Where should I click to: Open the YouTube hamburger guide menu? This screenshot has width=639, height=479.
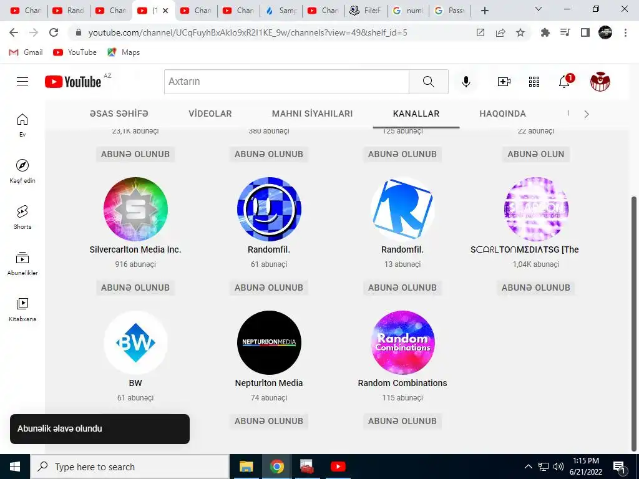click(x=22, y=82)
